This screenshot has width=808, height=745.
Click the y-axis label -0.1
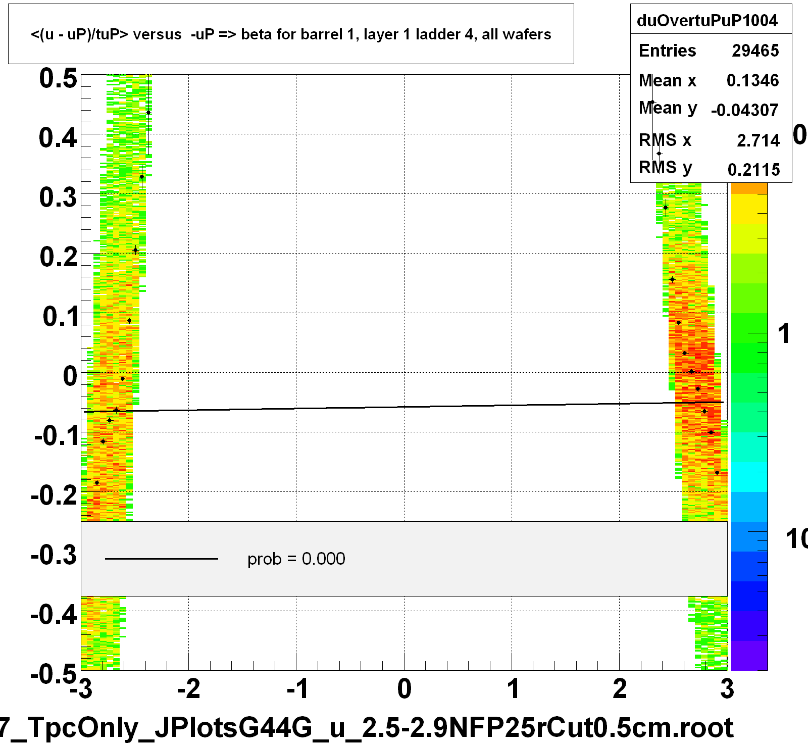point(57,435)
